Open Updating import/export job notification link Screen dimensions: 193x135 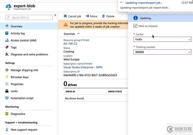(144, 3)
